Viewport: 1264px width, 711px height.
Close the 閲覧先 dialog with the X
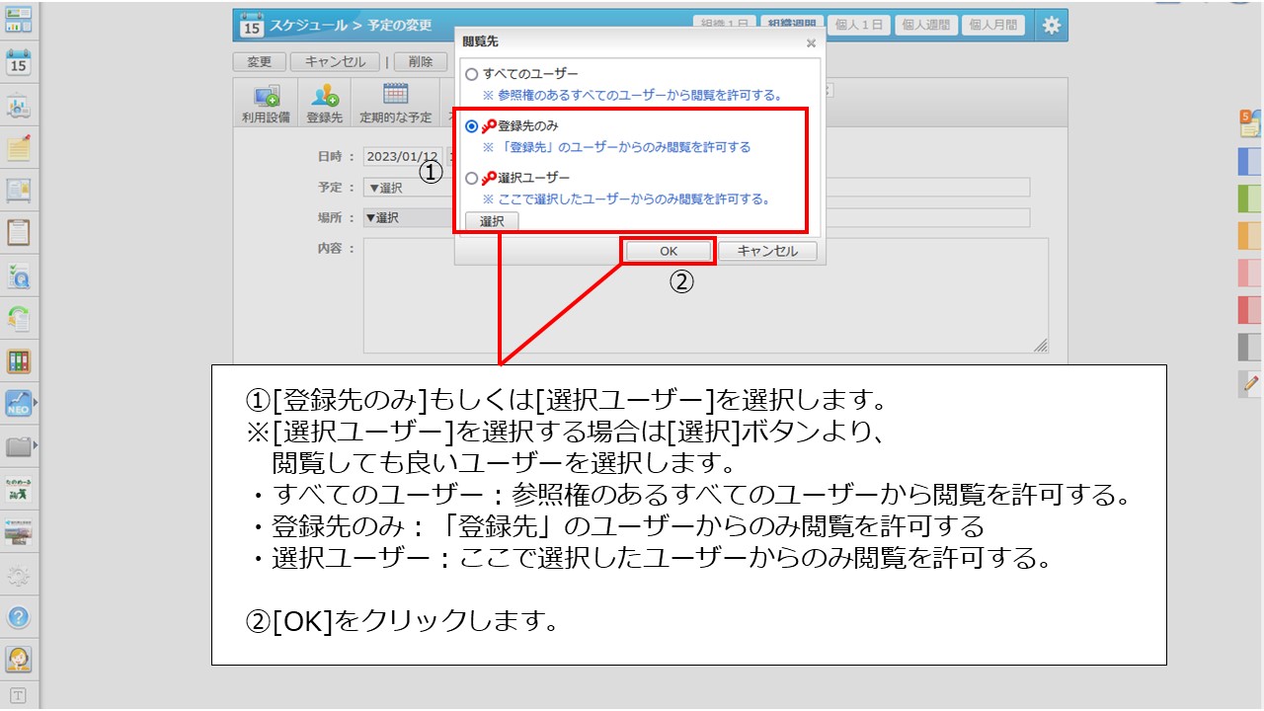click(811, 43)
